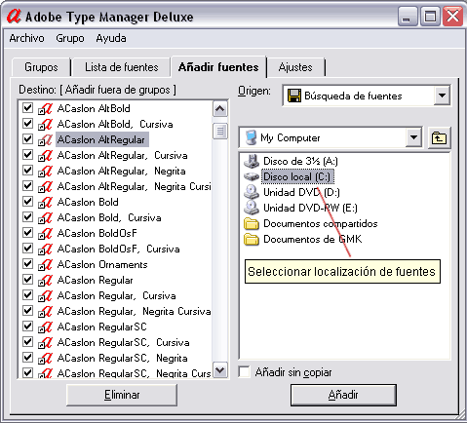Select the Unidad DVD-RW (E:) drive icon
The width and height of the screenshot is (467, 423).
(x=252, y=208)
